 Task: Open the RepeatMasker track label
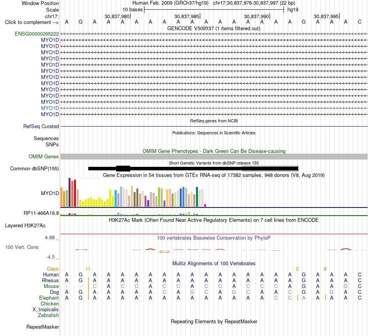[x=43, y=327]
